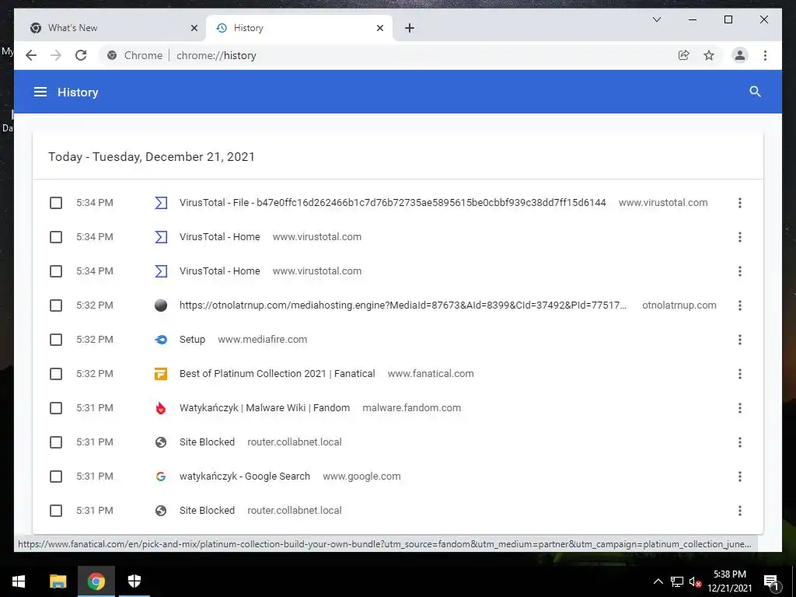
Task: Open the Windows Start menu
Action: tap(19, 581)
